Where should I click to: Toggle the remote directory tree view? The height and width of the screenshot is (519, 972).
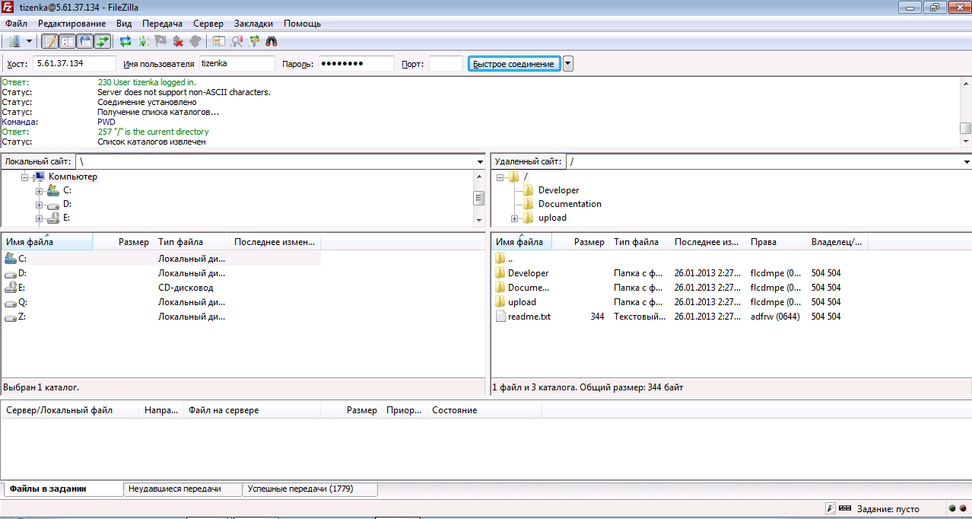tap(85, 41)
